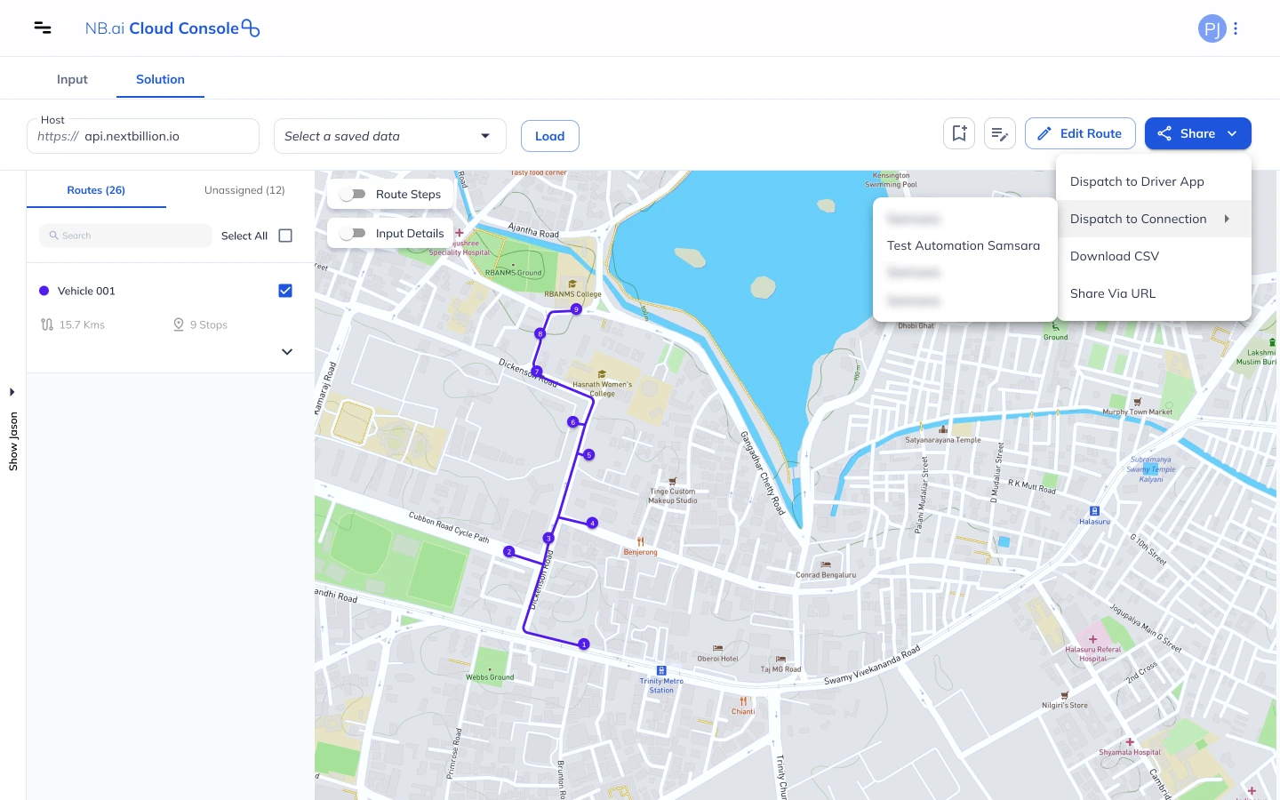Click the Benjarong restaurant map icon
Image resolution: width=1280 pixels, height=800 pixels.
point(640,541)
